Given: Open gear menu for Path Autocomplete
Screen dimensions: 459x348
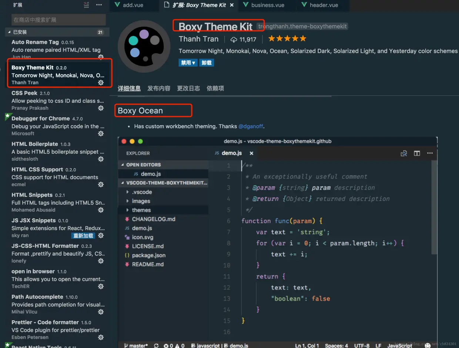Looking at the screenshot, I should tap(101, 312).
